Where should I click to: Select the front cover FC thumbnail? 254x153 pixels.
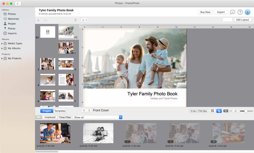click(x=66, y=32)
